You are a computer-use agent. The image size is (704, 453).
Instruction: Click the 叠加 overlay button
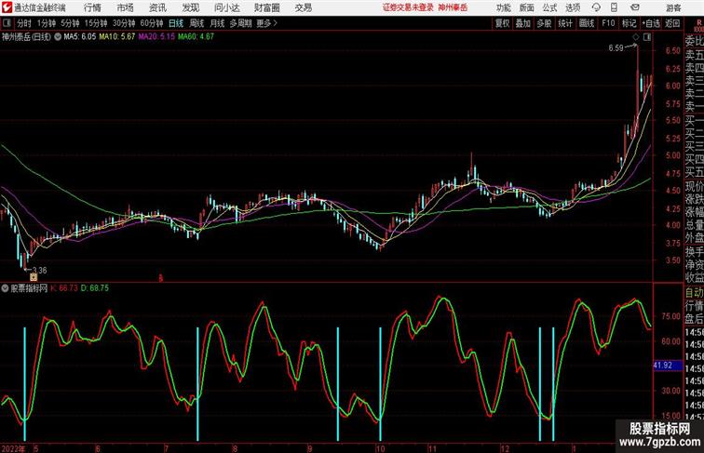point(523,23)
